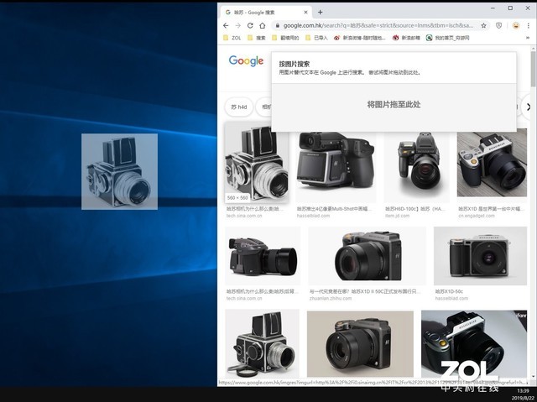The image size is (537, 402).
Task: Select the 苏 h4d suggestion chip
Action: tap(240, 107)
